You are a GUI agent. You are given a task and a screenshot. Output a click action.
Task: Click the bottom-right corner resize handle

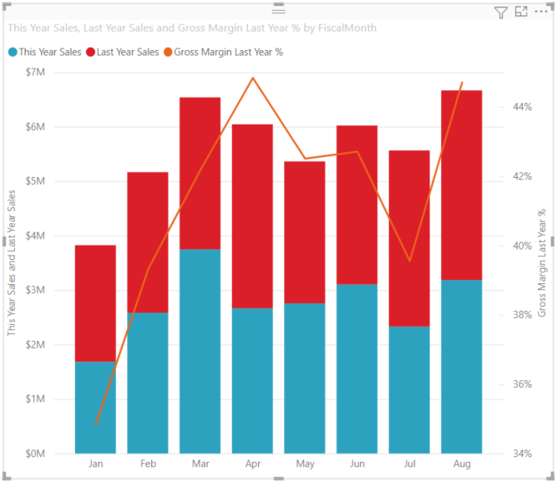[x=550, y=476]
